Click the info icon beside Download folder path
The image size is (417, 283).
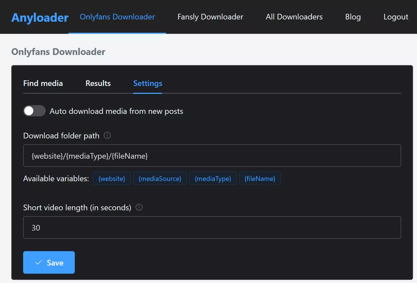(107, 136)
